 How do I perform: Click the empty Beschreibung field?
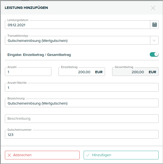(81, 119)
